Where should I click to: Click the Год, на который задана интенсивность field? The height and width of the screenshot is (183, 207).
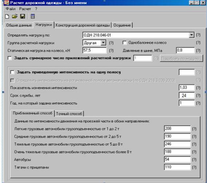[187, 103]
